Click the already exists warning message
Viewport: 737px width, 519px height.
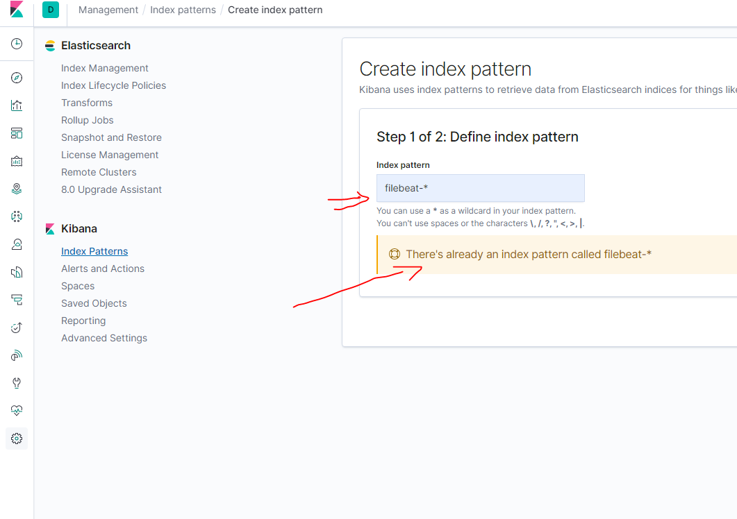tap(529, 254)
